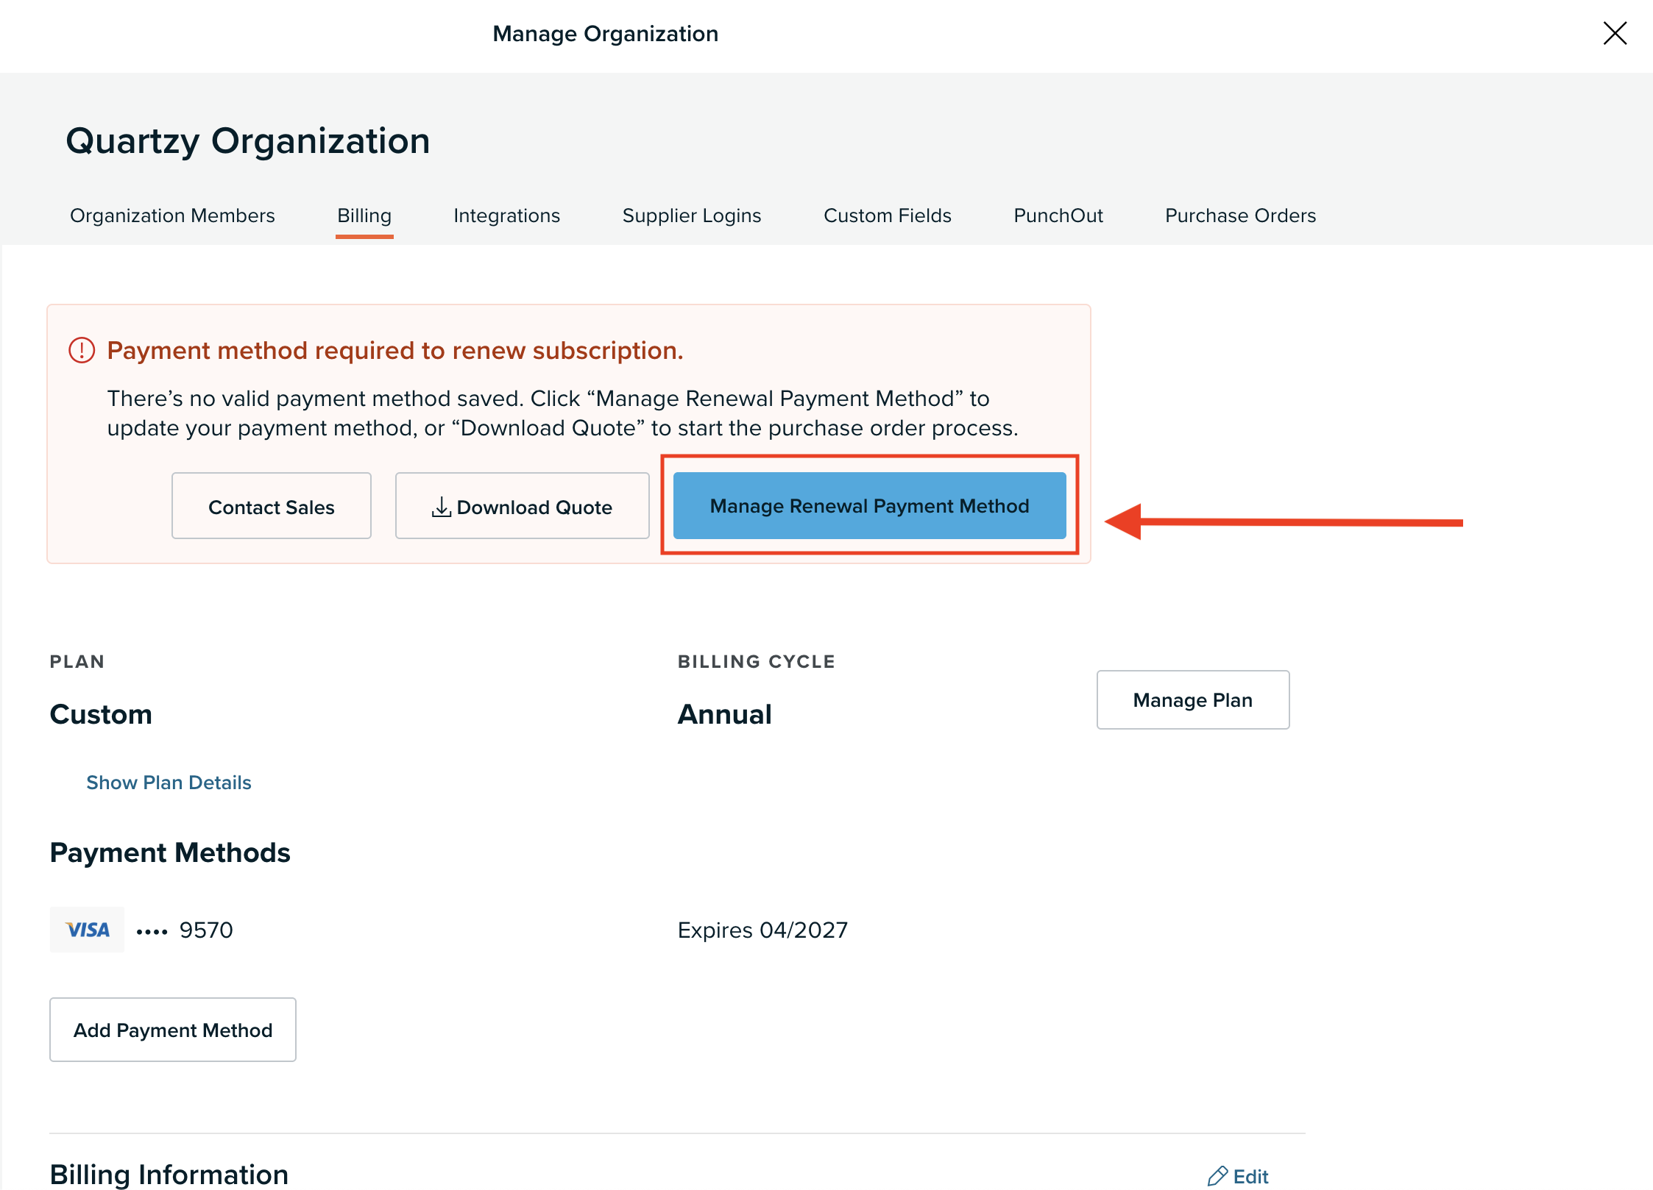Click the download icon in Download Quote
1653x1190 pixels.
pos(441,507)
